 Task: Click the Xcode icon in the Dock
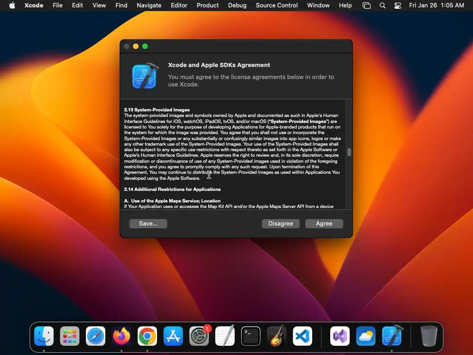tap(392, 336)
